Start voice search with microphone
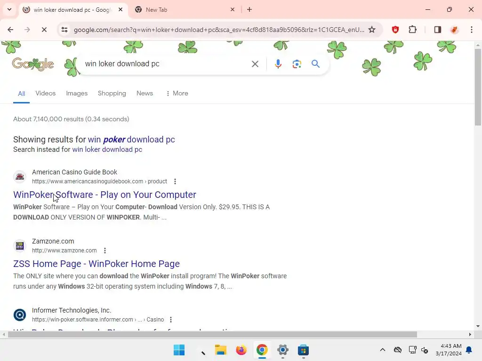Screen dimensions: 482x361 [x=278, y=64]
